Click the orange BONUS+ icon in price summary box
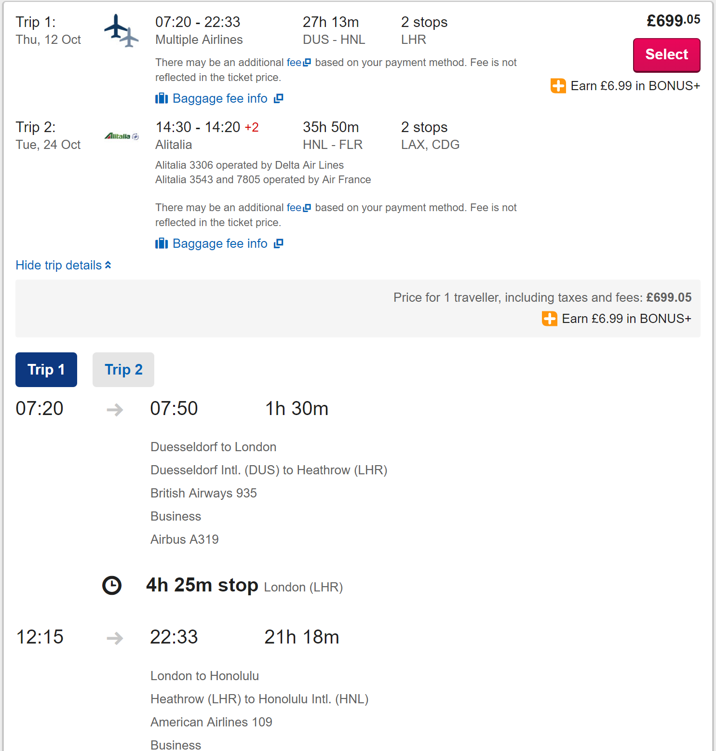 pos(550,319)
